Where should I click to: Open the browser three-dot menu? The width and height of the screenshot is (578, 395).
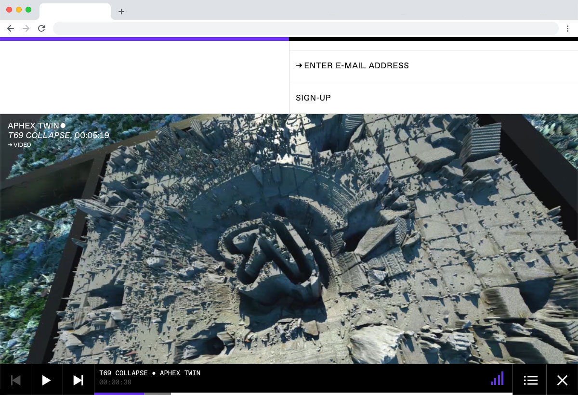point(568,28)
